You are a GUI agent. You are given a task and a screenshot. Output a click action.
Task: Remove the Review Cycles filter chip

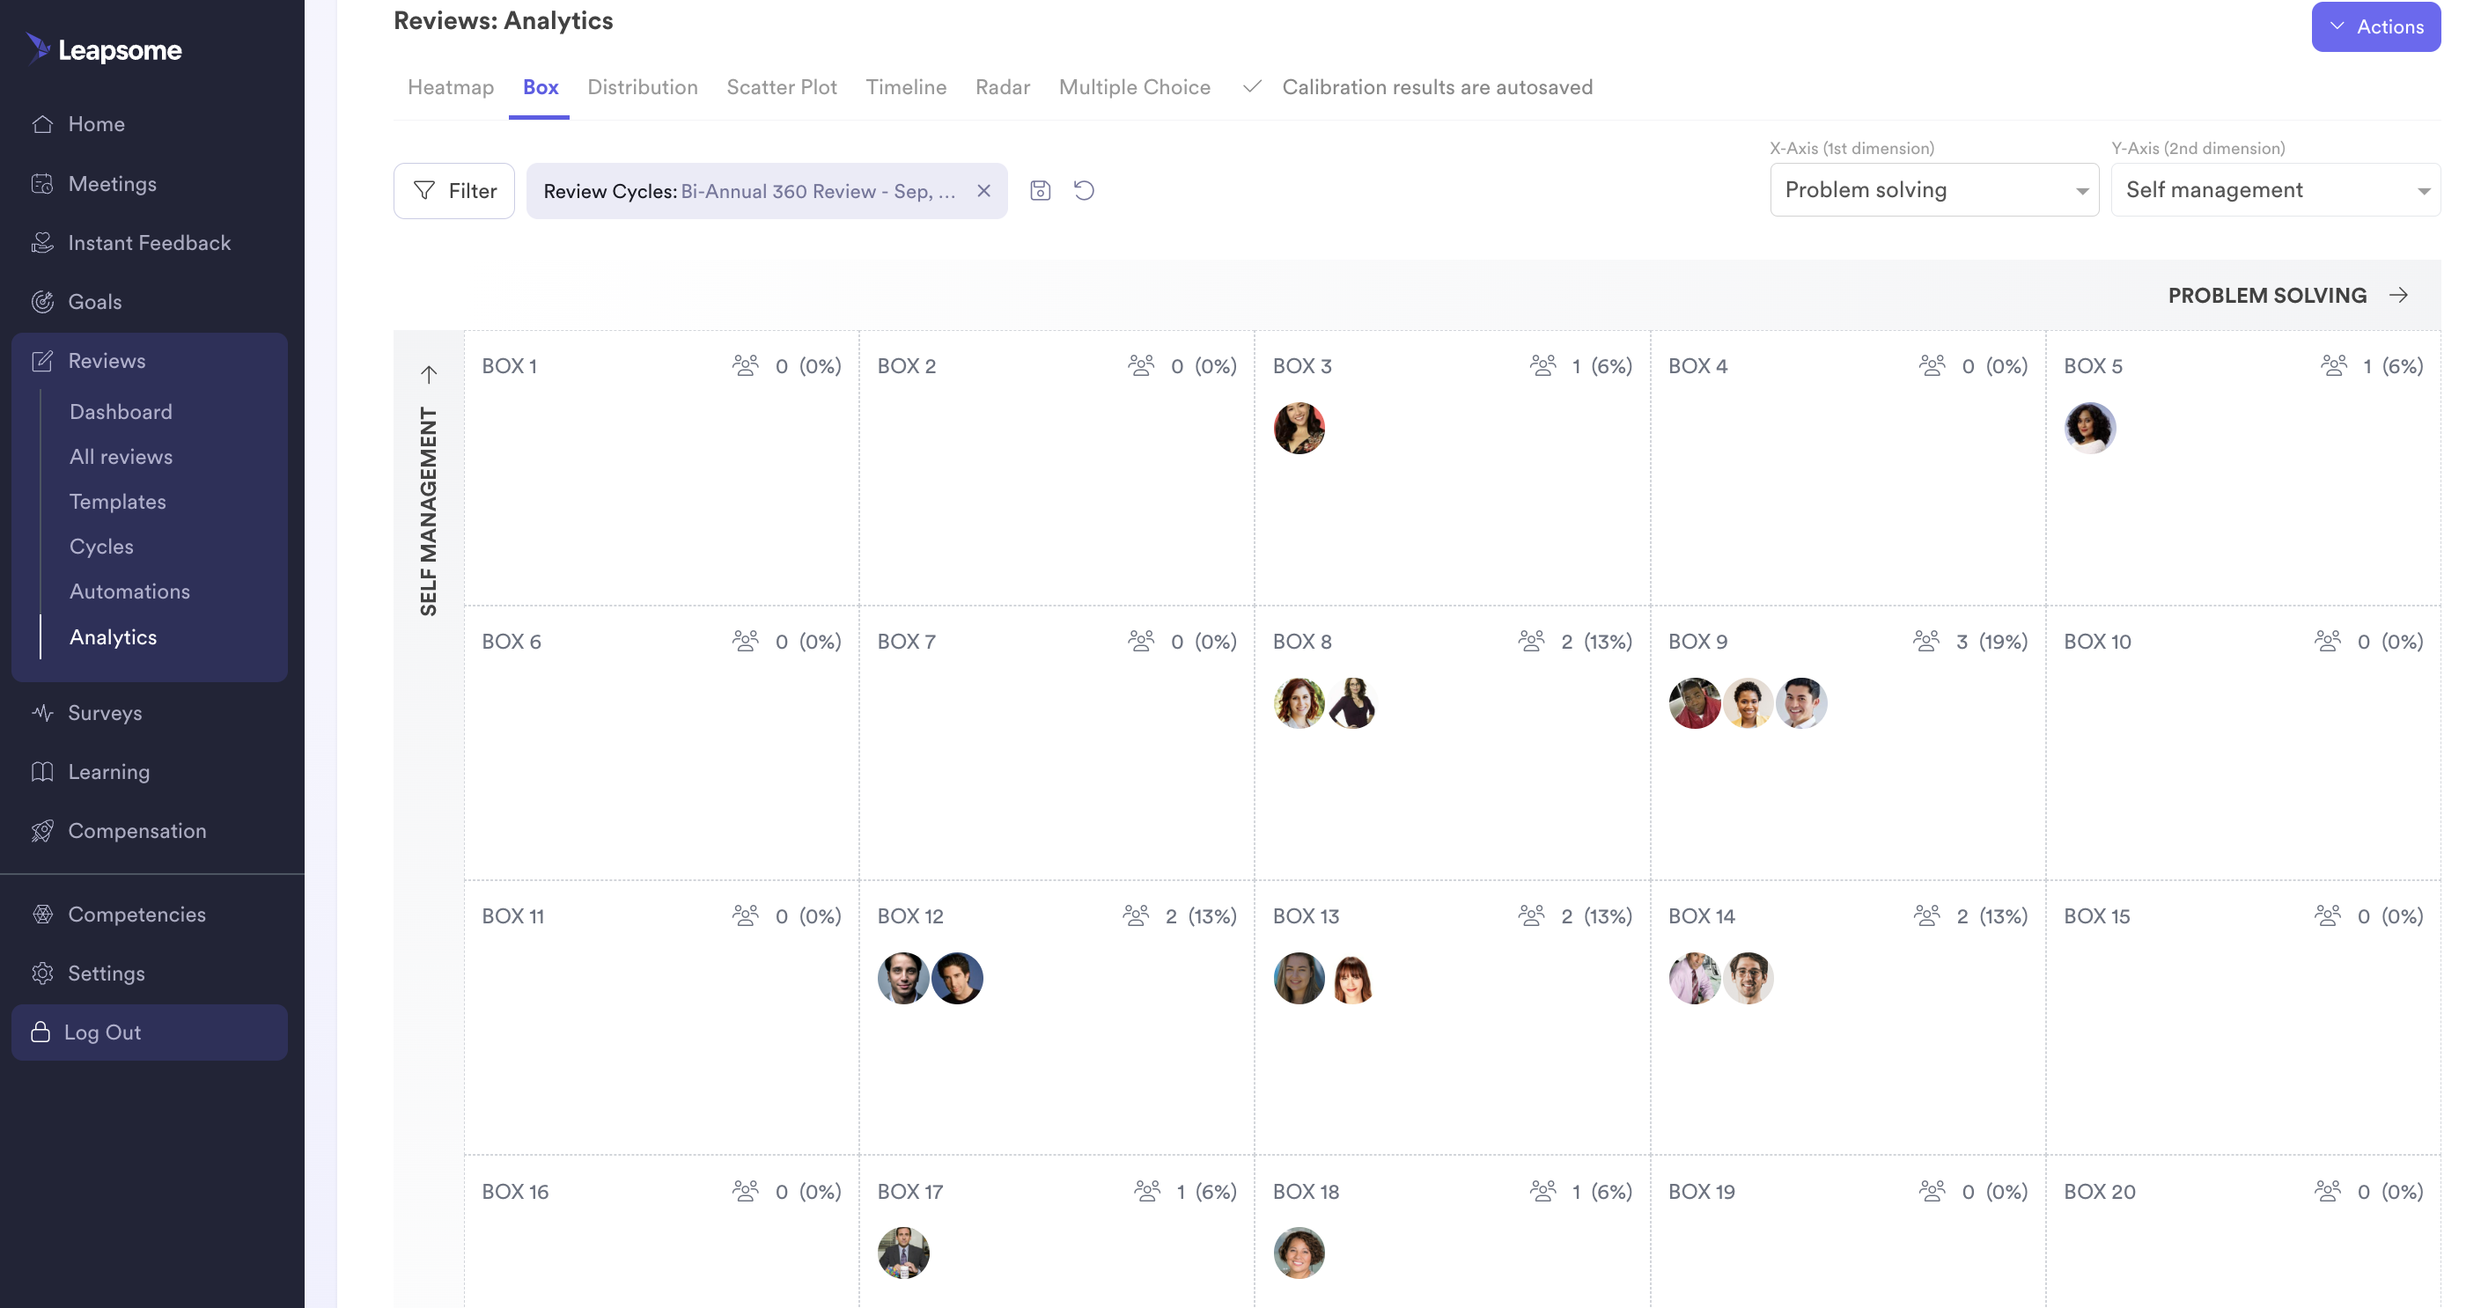click(983, 191)
